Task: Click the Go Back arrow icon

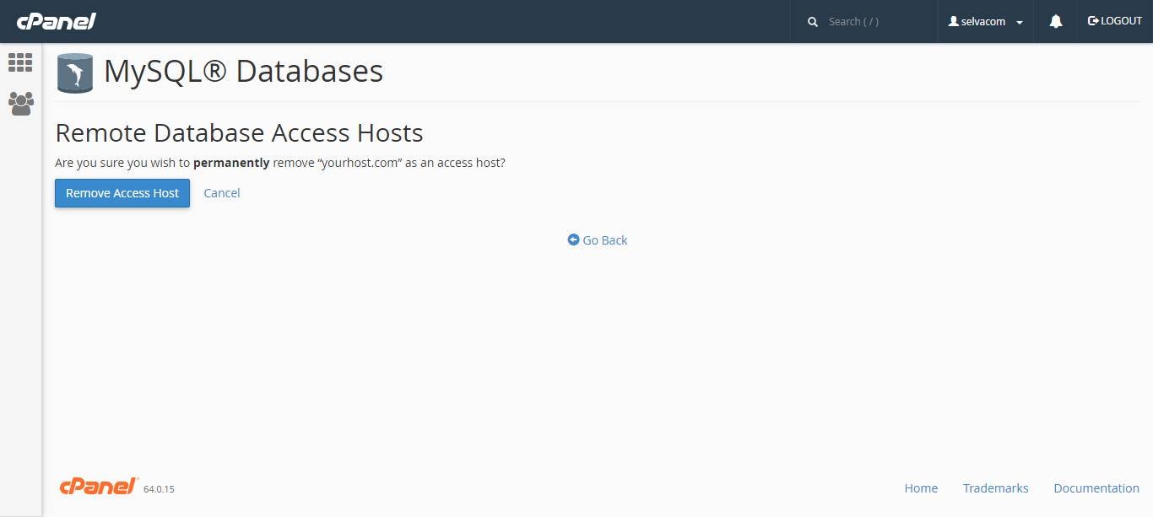Action: [573, 240]
